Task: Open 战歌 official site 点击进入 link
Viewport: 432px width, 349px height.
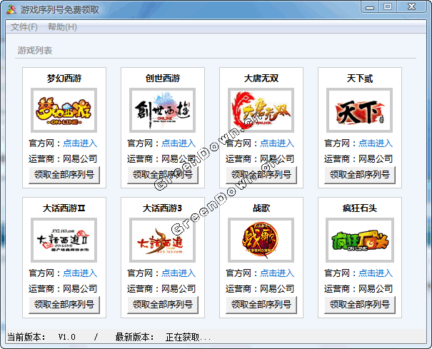Action: pyautogui.click(x=277, y=273)
